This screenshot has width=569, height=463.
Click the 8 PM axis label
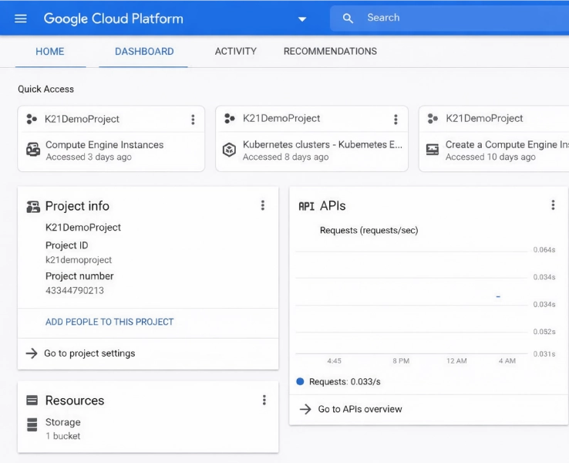click(401, 361)
